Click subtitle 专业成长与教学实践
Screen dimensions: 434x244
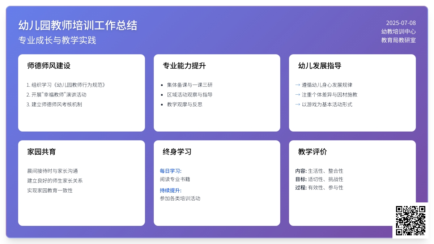click(x=57, y=40)
